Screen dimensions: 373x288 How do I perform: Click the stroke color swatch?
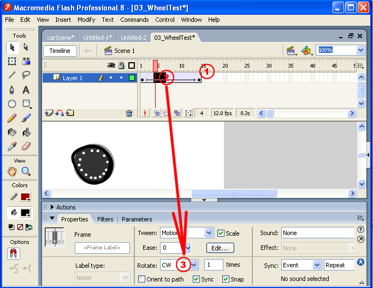[x=25, y=197]
